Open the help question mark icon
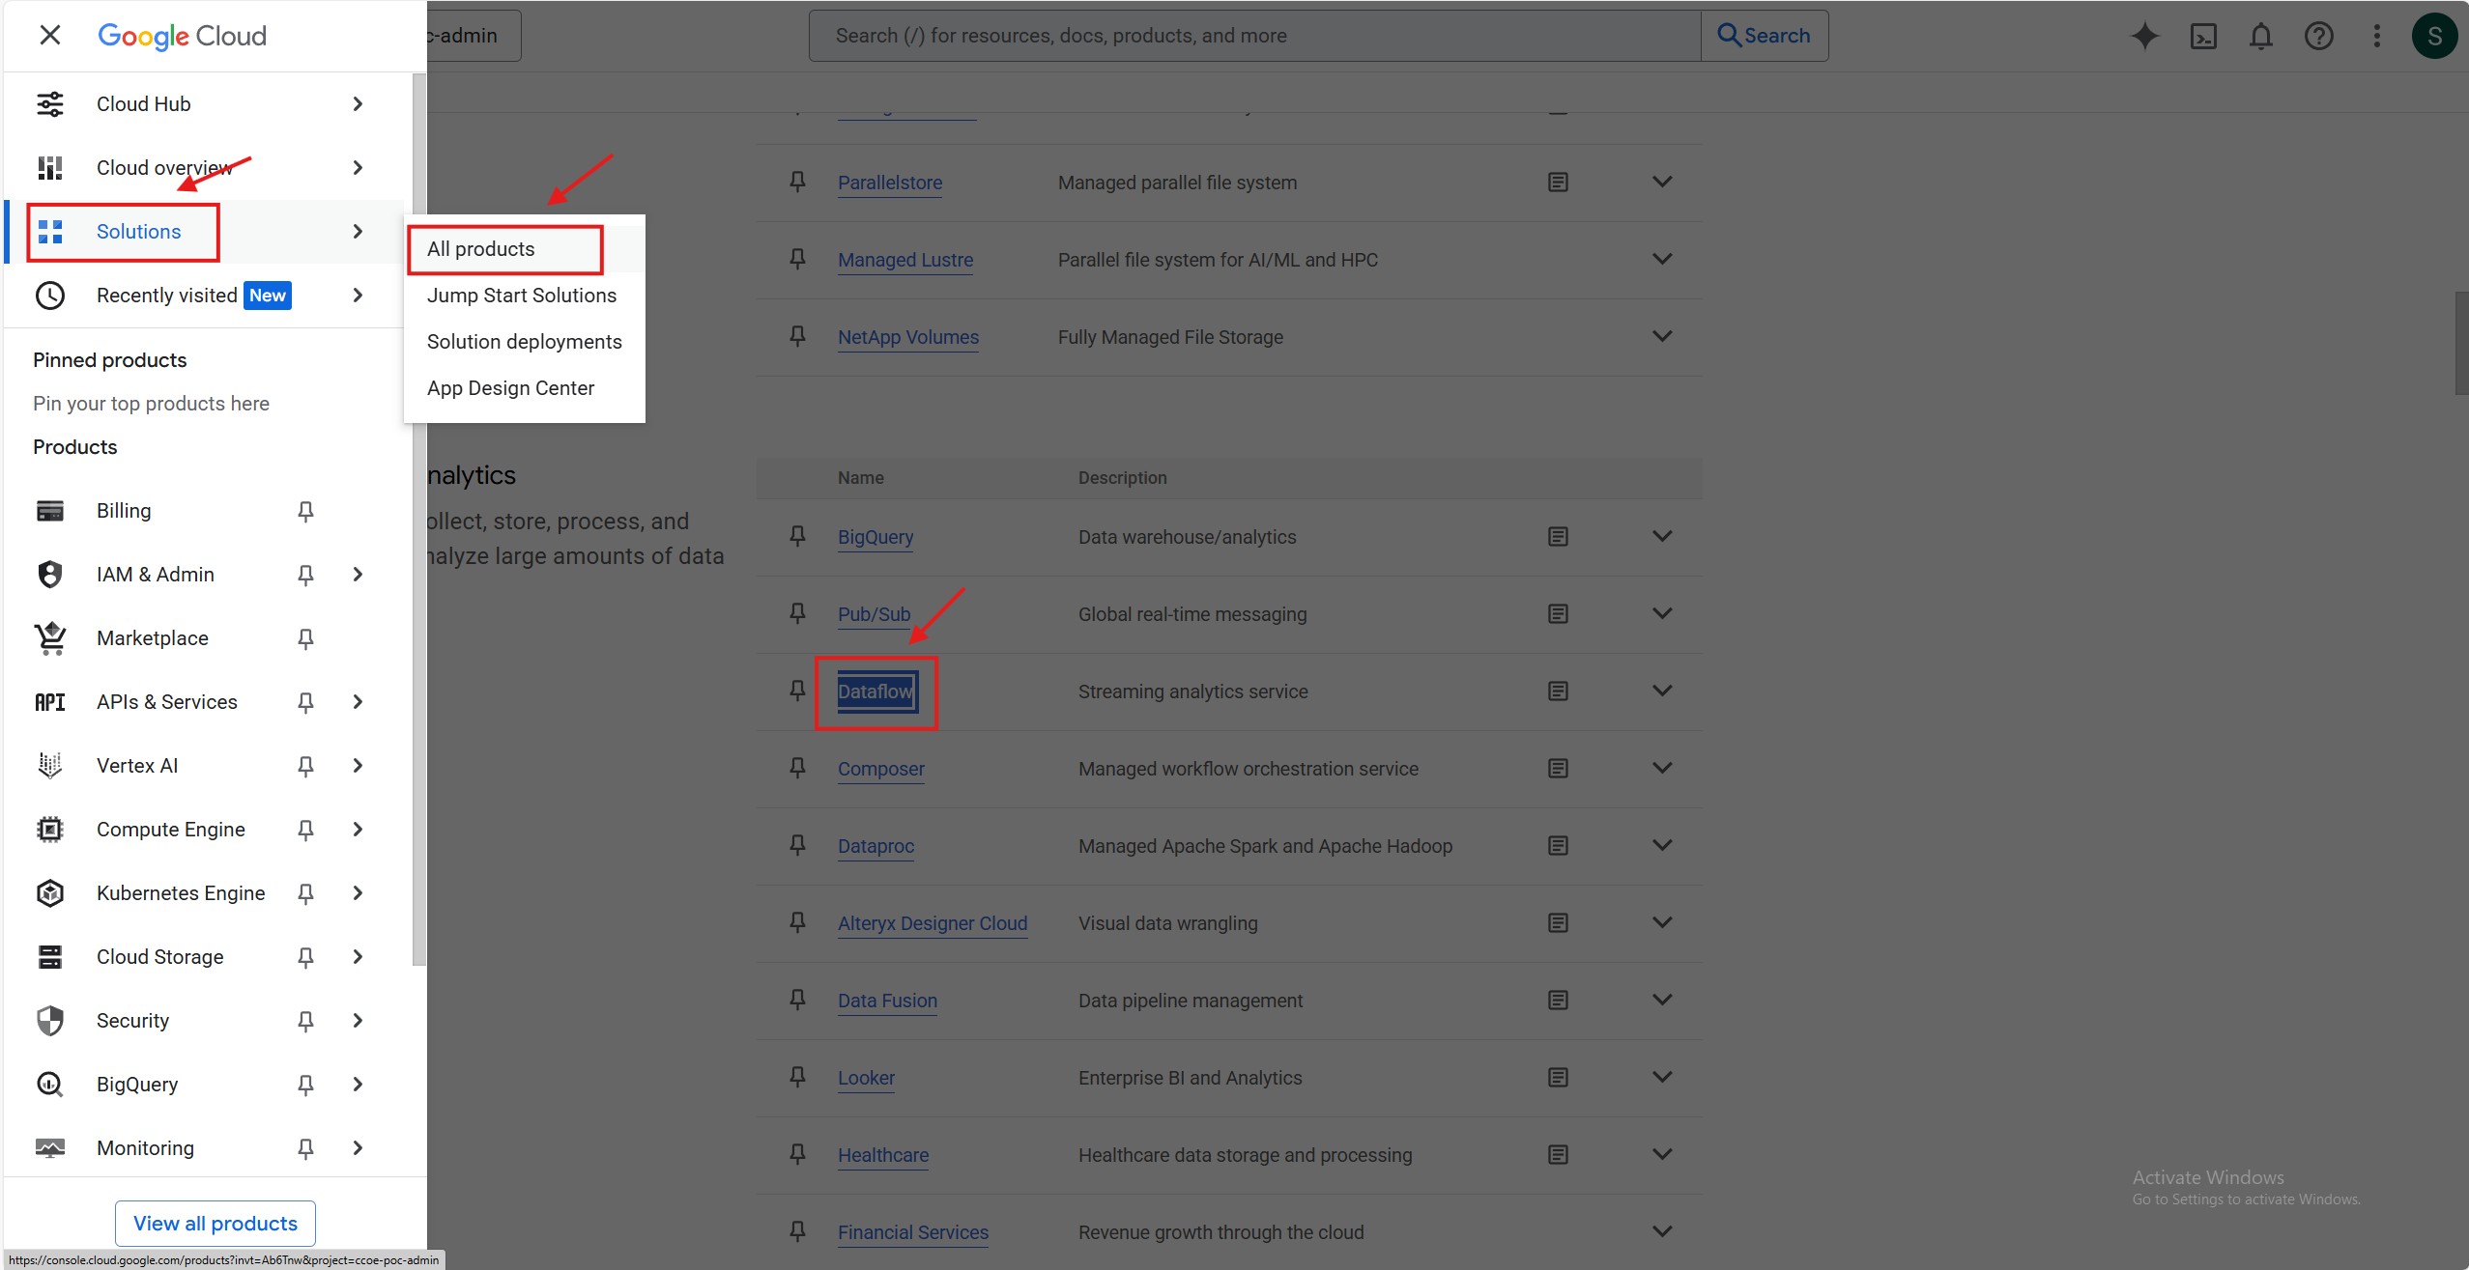The image size is (2469, 1270). (x=2318, y=36)
